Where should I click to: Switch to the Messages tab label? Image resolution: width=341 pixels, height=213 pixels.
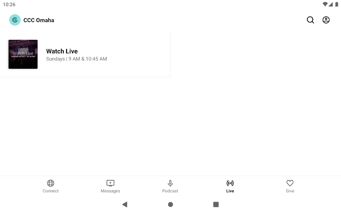click(x=110, y=191)
